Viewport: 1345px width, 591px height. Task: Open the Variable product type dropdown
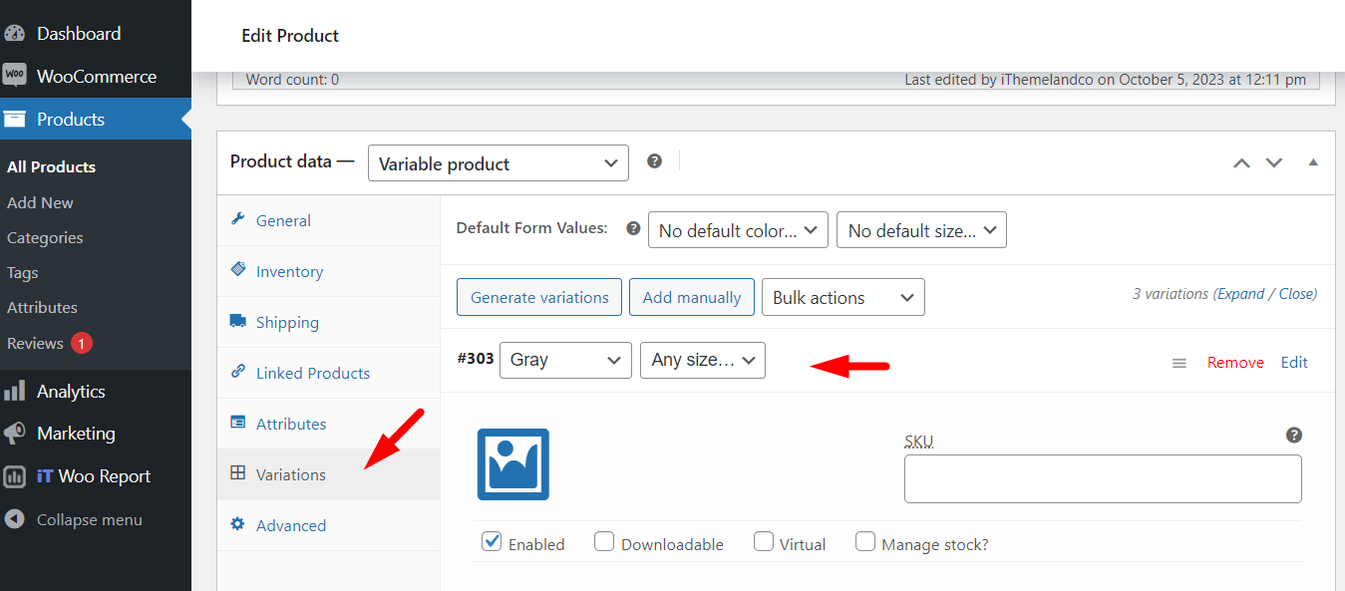(x=499, y=163)
